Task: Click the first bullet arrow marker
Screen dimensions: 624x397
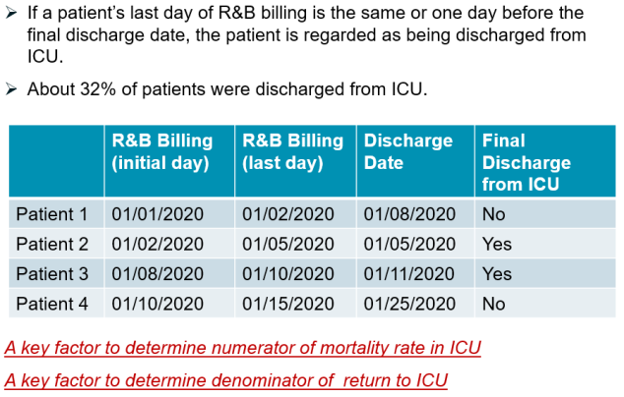Action: point(12,13)
